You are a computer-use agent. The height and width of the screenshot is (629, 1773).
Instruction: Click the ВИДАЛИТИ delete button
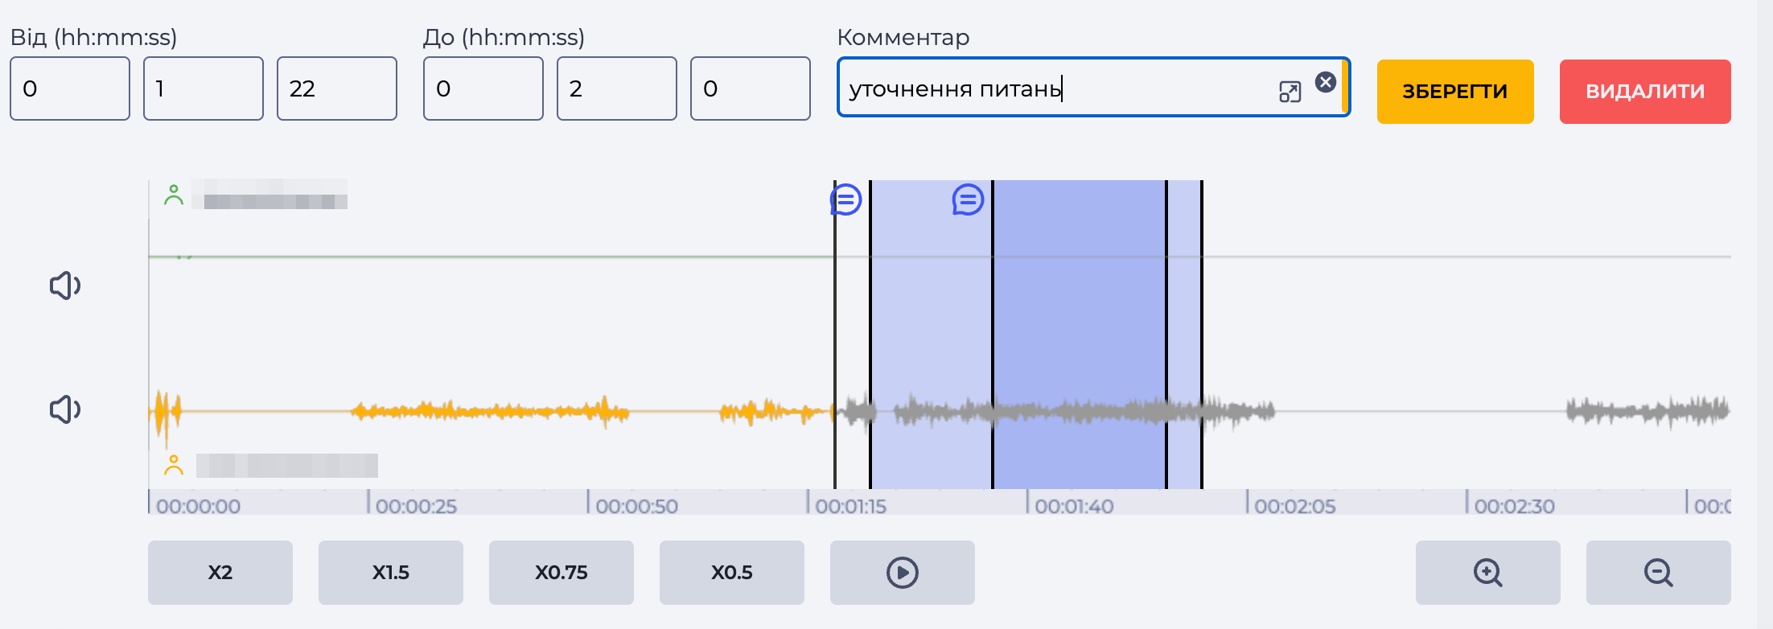1645,92
